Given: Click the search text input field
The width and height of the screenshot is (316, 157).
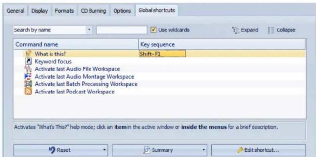Looking at the screenshot, I should click(x=122, y=30).
